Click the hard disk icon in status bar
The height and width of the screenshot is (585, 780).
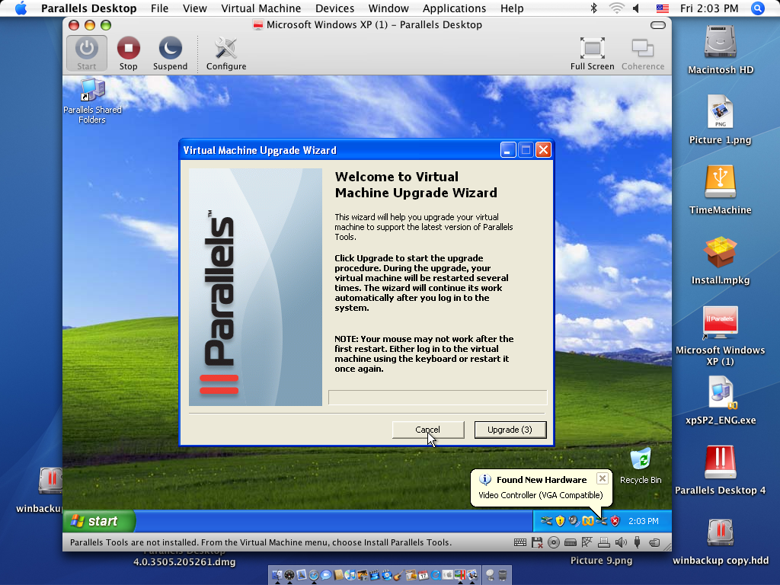pyautogui.click(x=571, y=542)
